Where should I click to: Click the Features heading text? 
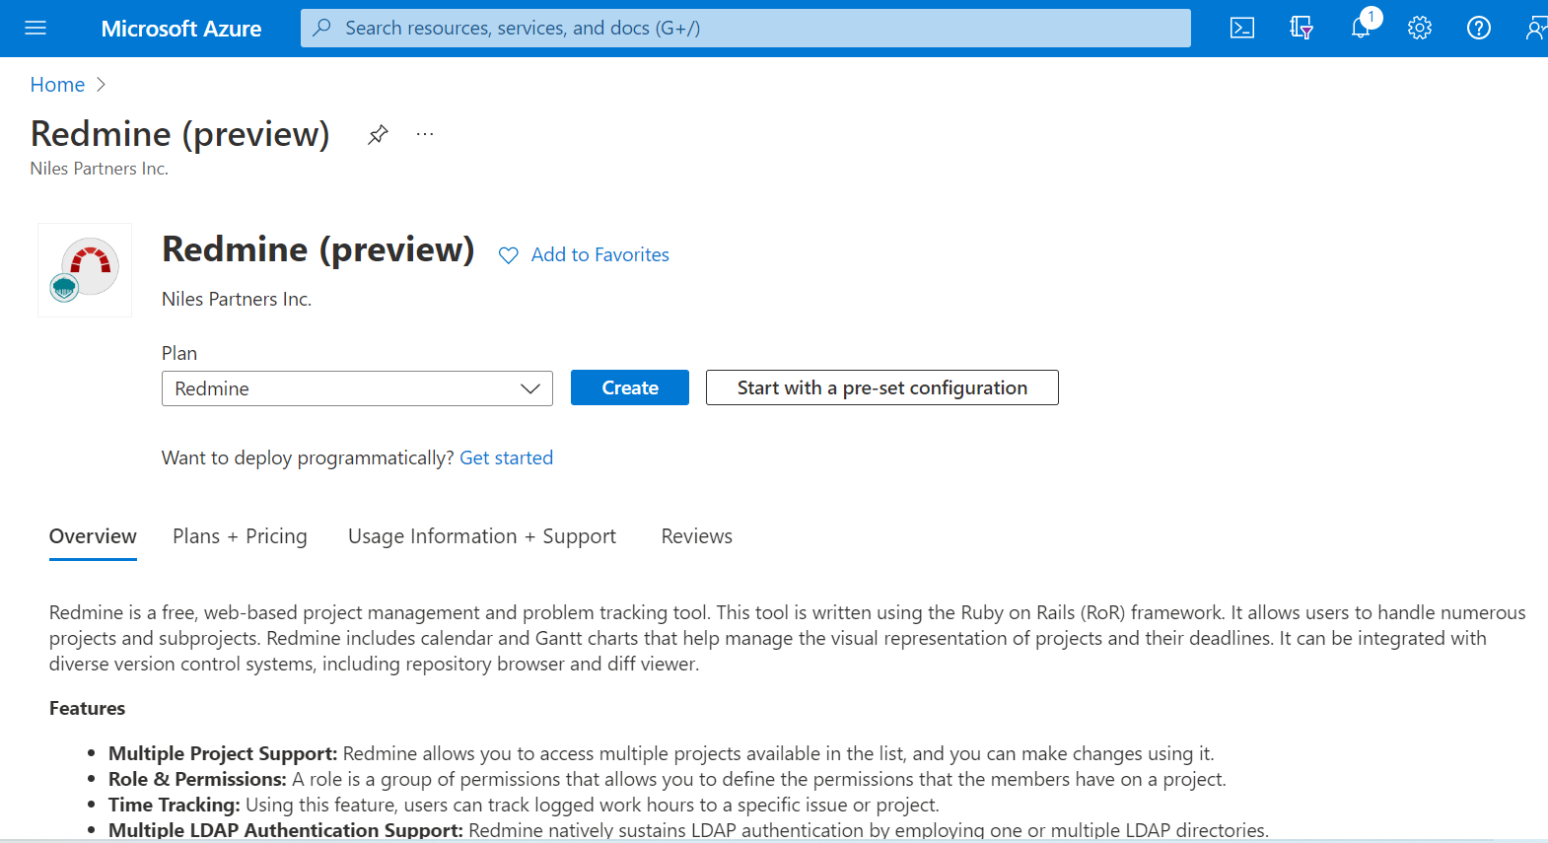pos(87,708)
